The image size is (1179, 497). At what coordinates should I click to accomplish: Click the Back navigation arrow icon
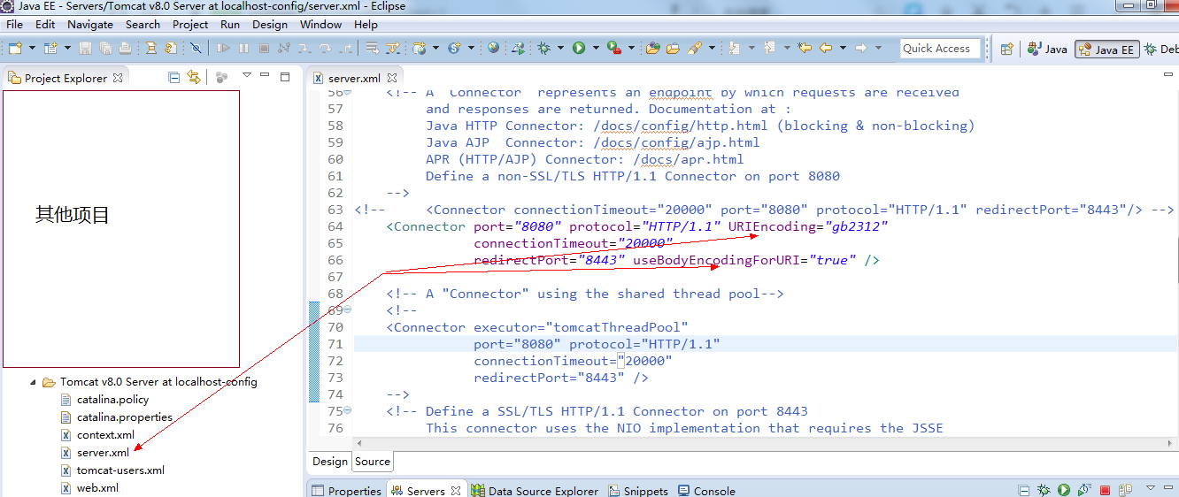826,48
